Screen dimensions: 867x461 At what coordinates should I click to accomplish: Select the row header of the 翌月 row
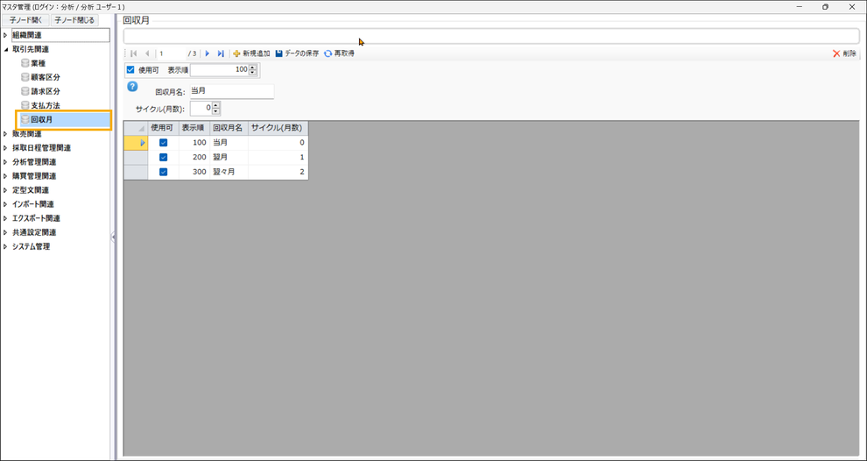pyautogui.click(x=136, y=157)
